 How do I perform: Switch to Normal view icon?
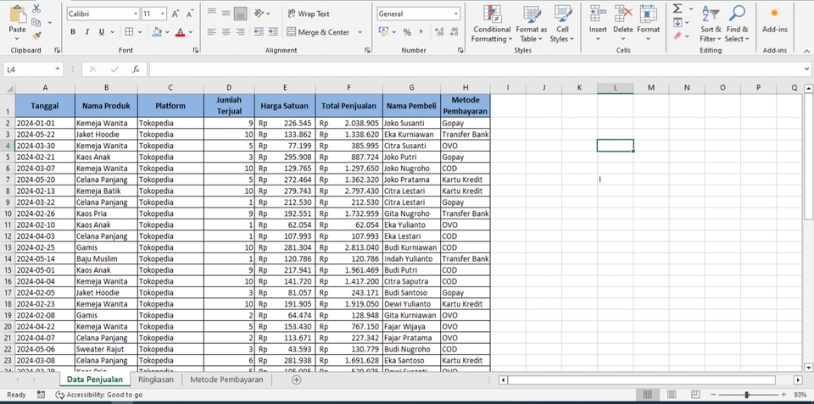[647, 395]
